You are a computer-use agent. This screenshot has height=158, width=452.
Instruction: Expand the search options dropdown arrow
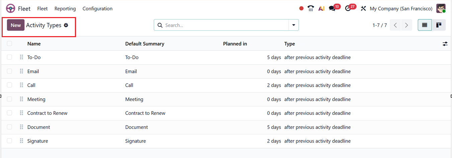[x=294, y=25]
